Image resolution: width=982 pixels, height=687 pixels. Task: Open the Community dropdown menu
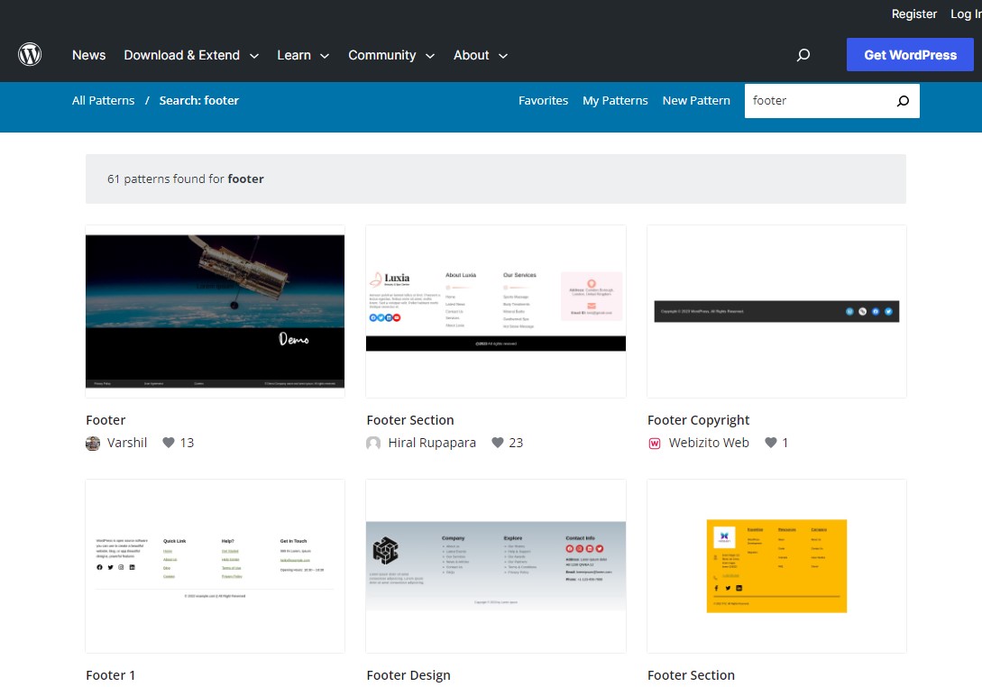390,55
